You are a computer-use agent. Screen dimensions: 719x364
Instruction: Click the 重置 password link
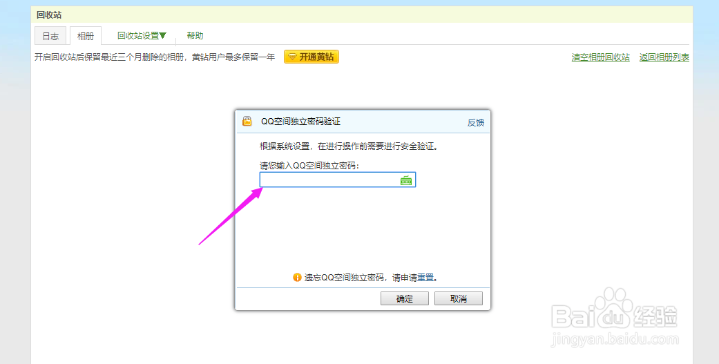tap(425, 278)
